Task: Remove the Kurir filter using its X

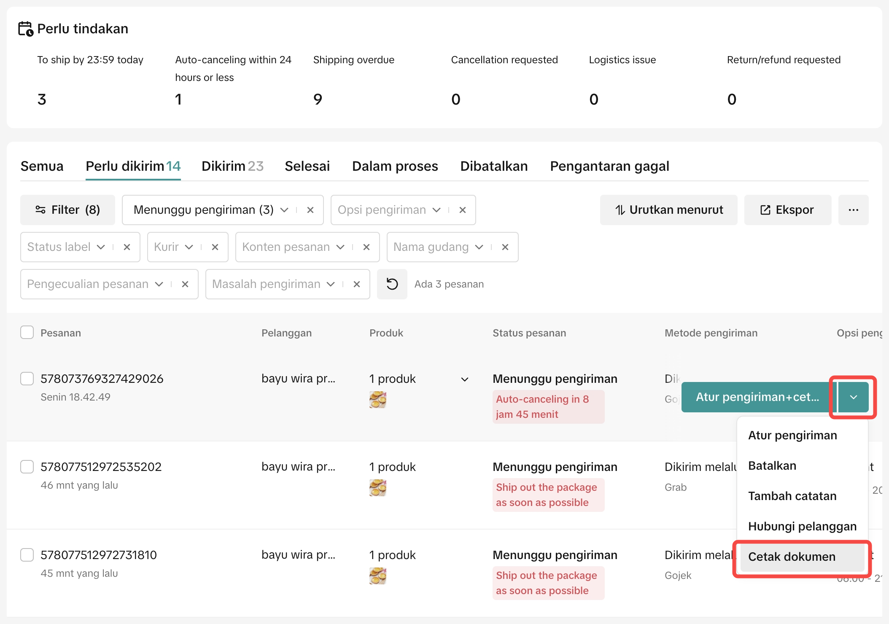Action: [x=215, y=247]
